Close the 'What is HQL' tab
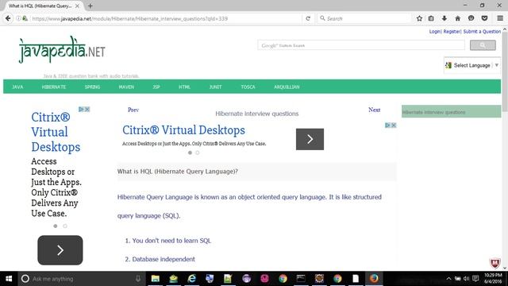The height and width of the screenshot is (286, 508). [x=77, y=6]
